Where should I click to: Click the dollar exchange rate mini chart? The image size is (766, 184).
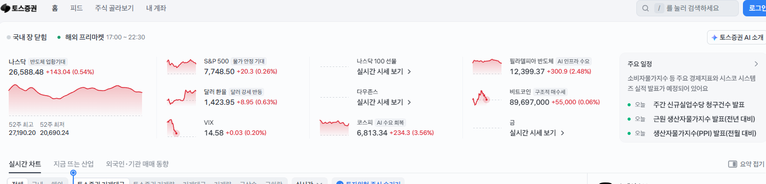182,97
